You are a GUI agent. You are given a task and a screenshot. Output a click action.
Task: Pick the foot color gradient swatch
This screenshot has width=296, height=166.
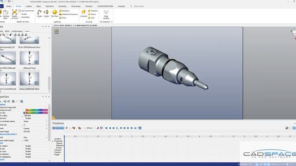pyautogui.click(x=37, y=113)
